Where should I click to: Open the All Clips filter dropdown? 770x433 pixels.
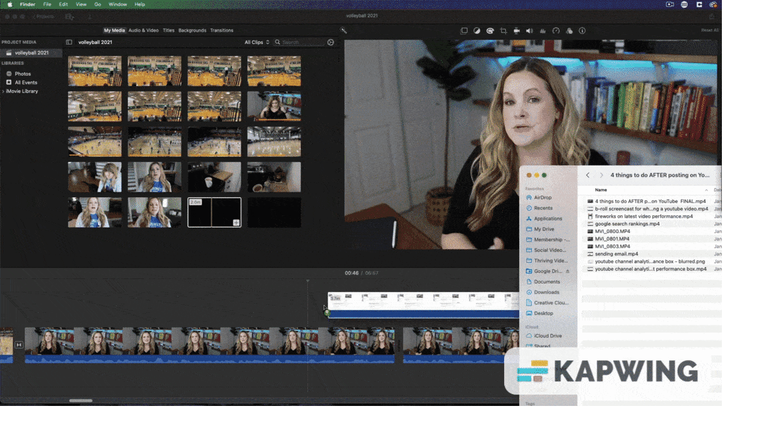click(257, 42)
